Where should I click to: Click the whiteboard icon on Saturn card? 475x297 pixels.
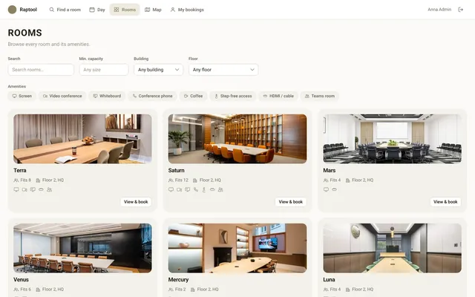[188, 190]
